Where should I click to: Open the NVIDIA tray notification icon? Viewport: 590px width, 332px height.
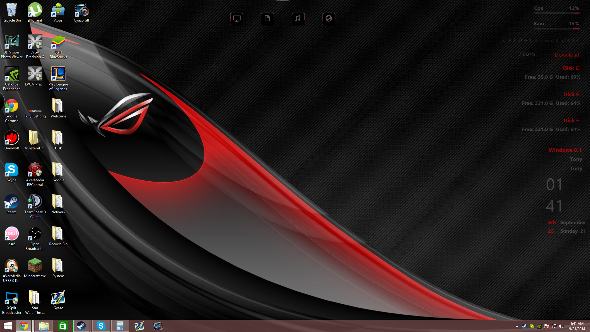(539, 326)
